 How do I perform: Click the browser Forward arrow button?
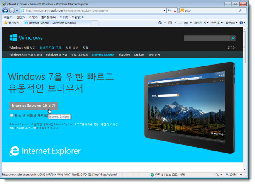[12, 11]
